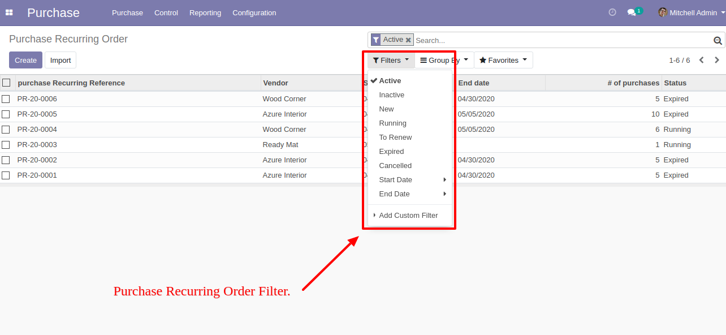Remove the Active filter tag

[x=408, y=40]
